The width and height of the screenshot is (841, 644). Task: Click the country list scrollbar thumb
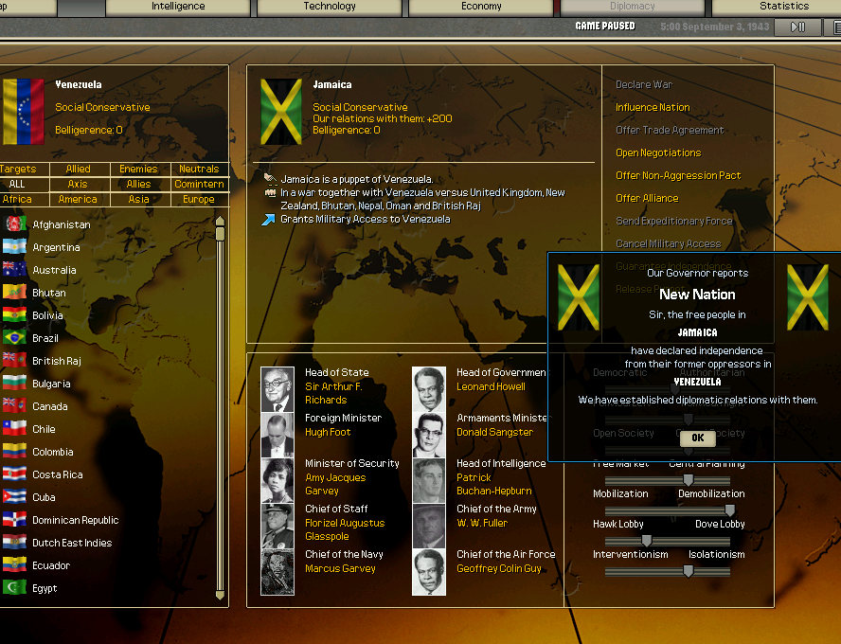220,233
